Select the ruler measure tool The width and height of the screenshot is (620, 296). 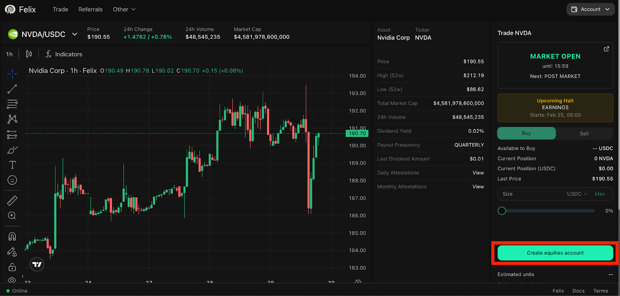[12, 200]
